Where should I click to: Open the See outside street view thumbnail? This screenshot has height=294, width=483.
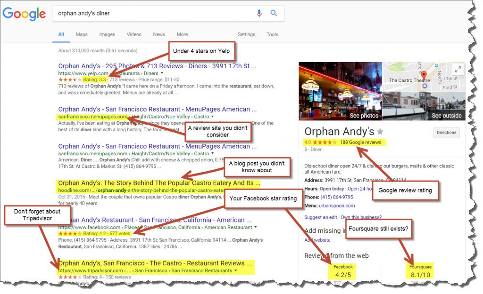tap(424, 106)
